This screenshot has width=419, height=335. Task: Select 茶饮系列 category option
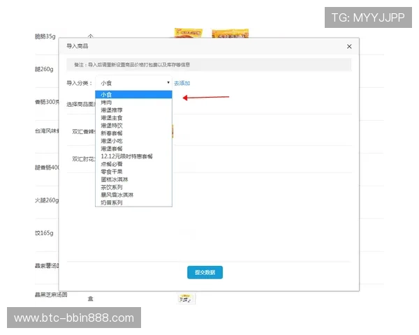[x=133, y=187]
